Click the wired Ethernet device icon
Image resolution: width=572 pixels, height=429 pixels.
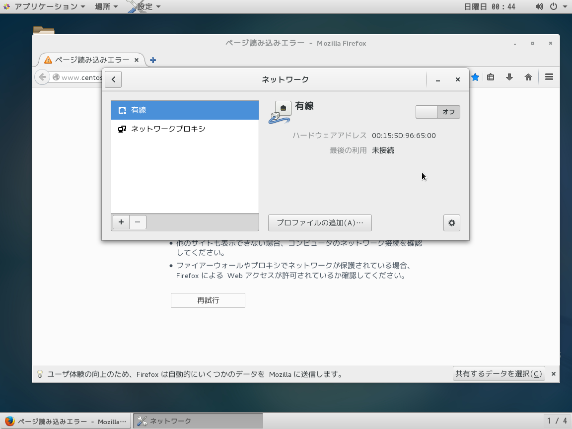click(x=280, y=112)
